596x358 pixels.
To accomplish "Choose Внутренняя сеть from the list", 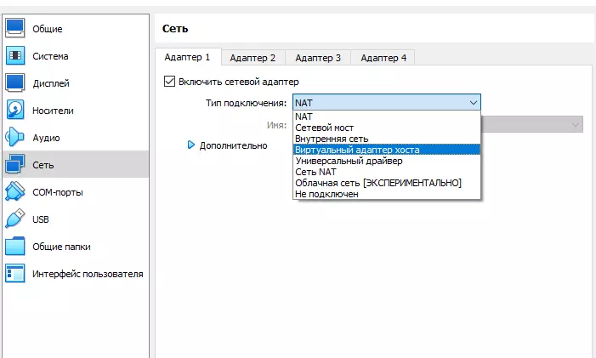I will click(387, 139).
